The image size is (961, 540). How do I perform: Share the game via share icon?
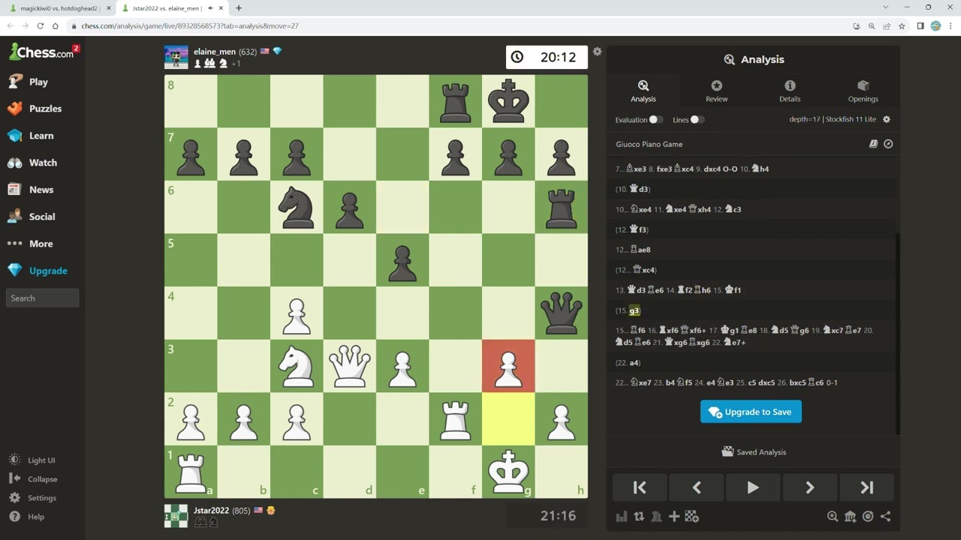886,516
